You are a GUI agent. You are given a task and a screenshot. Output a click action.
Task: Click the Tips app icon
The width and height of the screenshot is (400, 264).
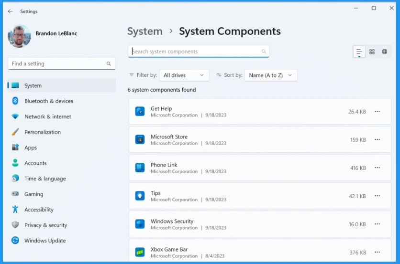140,196
